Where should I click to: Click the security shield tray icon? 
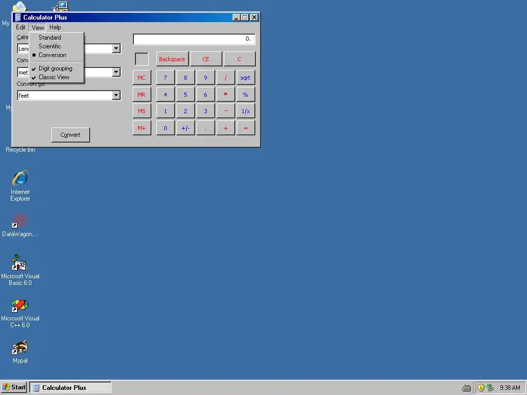pyautogui.click(x=481, y=388)
